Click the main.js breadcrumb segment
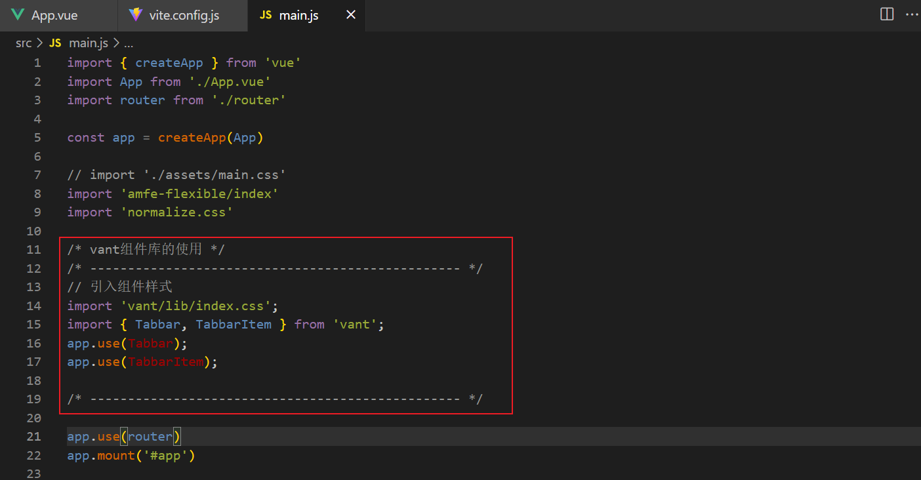921x480 pixels. point(89,43)
